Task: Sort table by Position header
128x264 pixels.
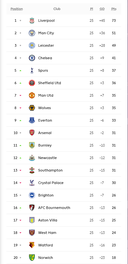Action: (x=17, y=9)
